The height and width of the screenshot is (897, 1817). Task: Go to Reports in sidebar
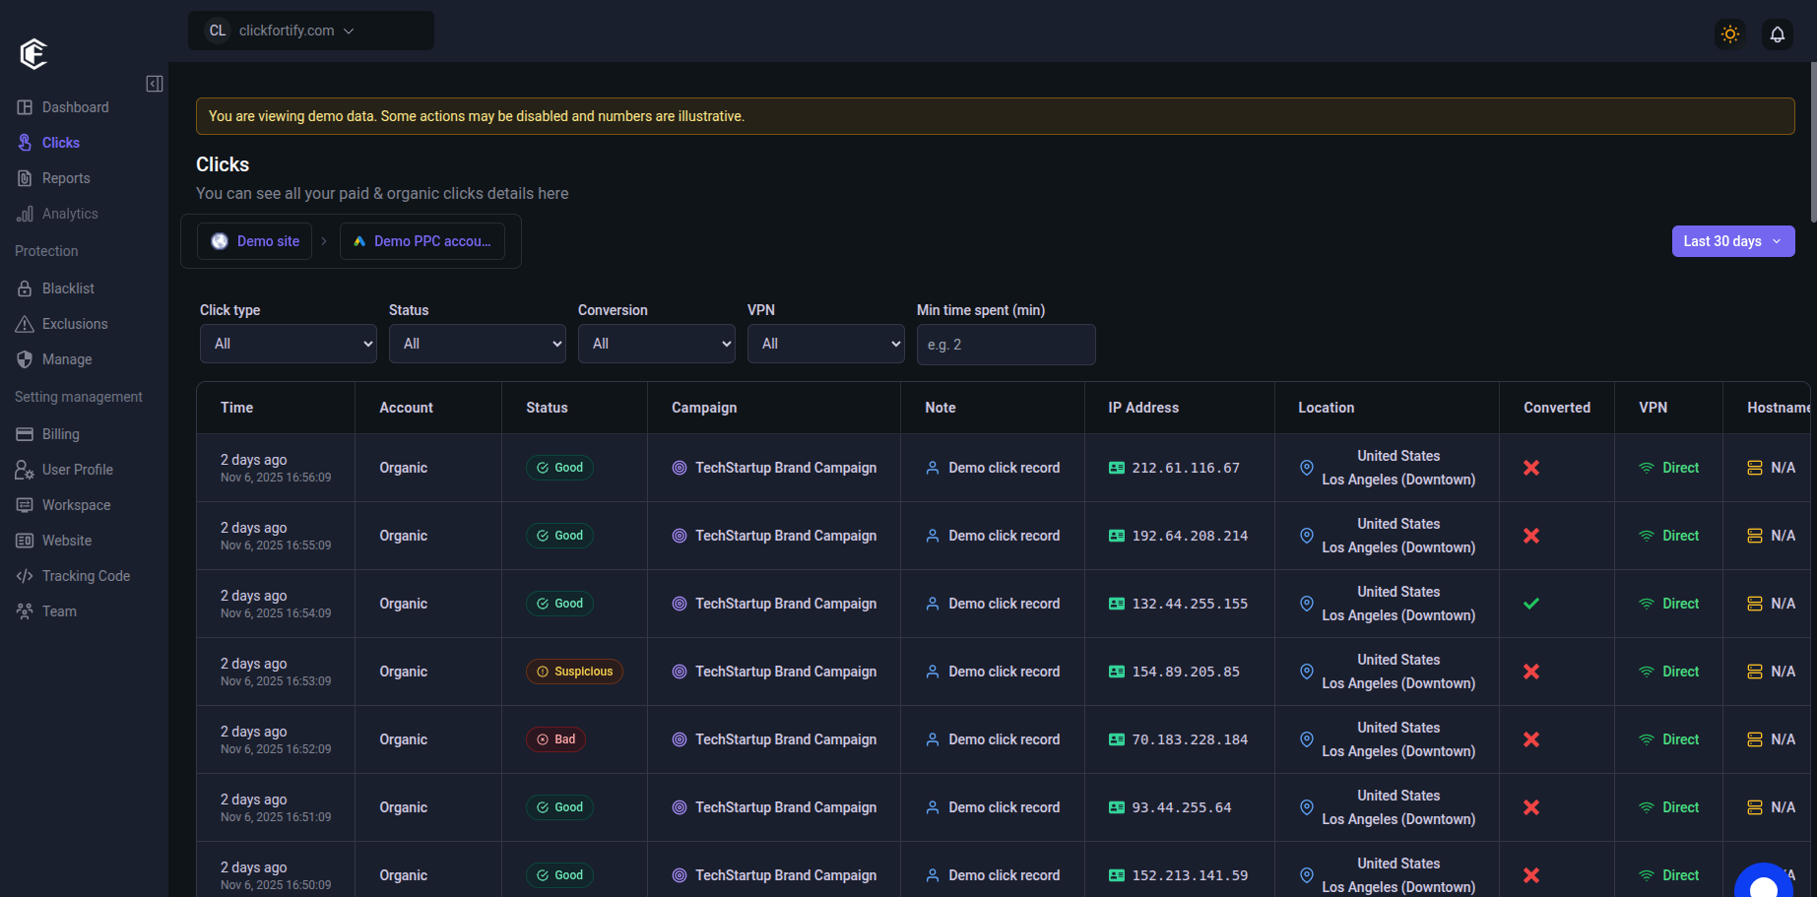click(x=65, y=178)
